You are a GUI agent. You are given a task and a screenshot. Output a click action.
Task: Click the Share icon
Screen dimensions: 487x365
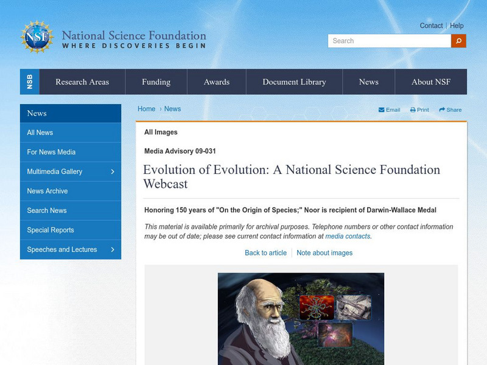click(443, 110)
